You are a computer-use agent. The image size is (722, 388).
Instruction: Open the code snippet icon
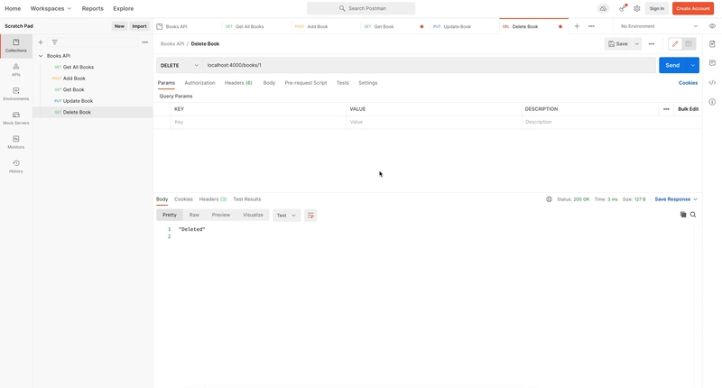pos(712,82)
